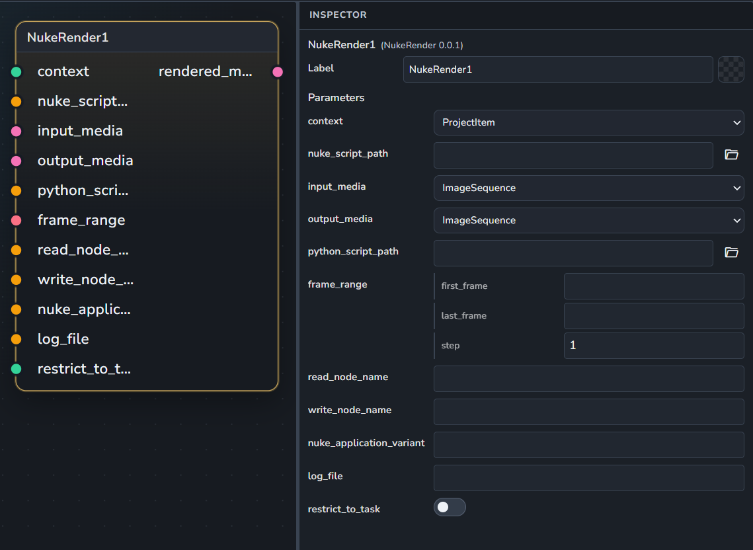Click the nuke_application_variant input field

click(589, 445)
